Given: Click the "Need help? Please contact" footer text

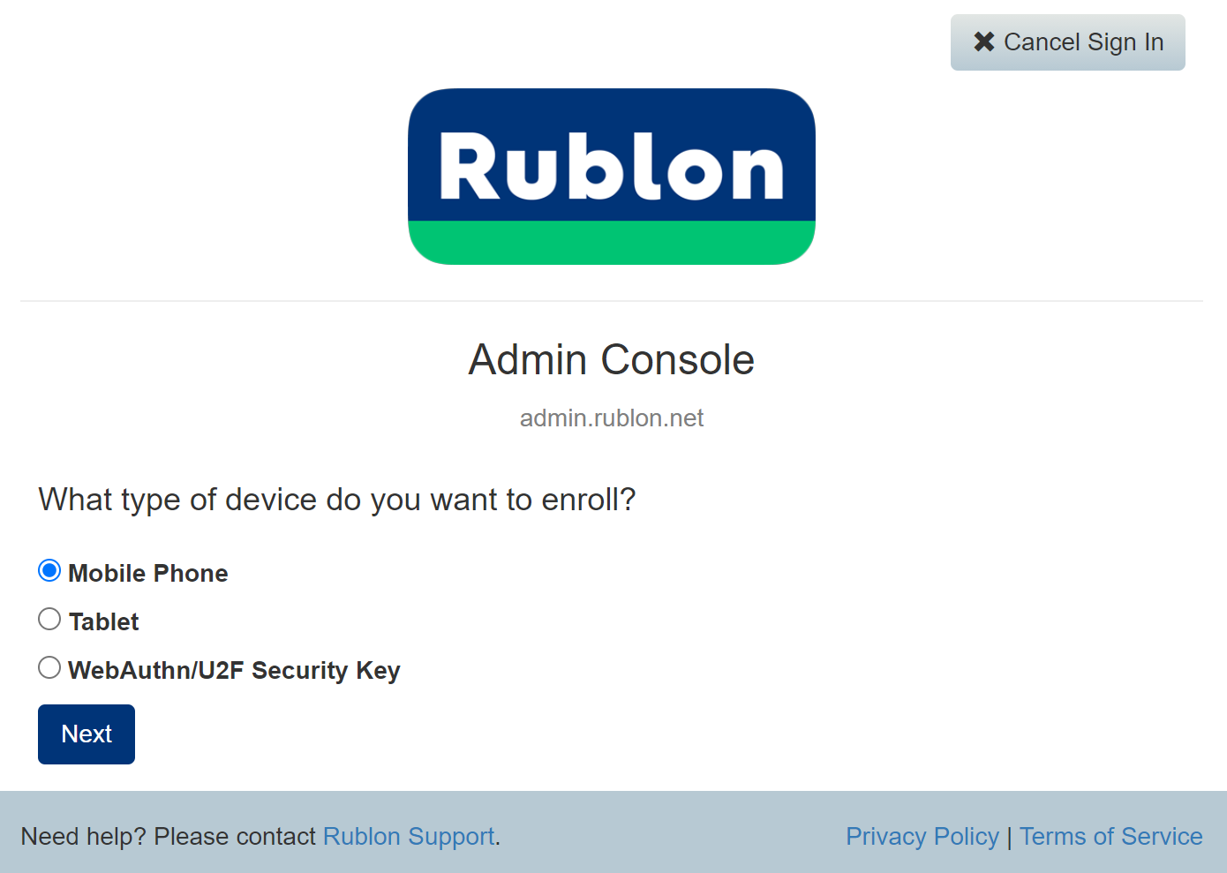Looking at the screenshot, I should coord(168,836).
